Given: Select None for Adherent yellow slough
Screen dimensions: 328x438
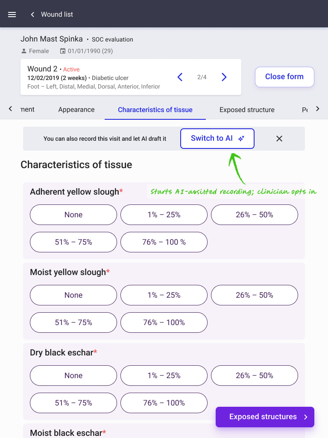Looking at the screenshot, I should coord(73,215).
